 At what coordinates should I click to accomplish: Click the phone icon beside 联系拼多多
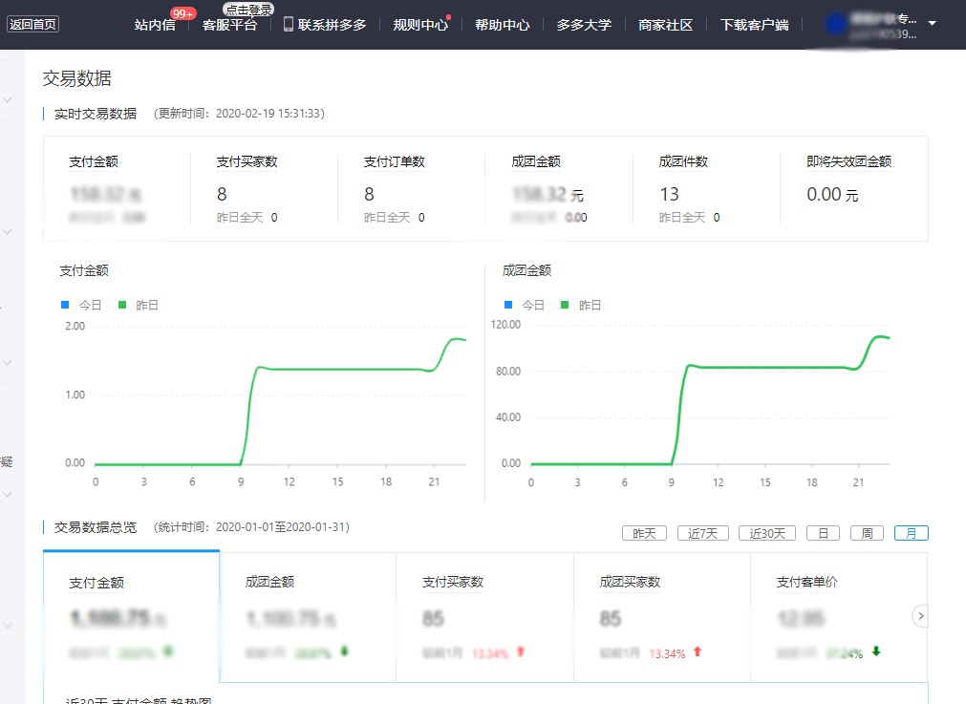[289, 24]
